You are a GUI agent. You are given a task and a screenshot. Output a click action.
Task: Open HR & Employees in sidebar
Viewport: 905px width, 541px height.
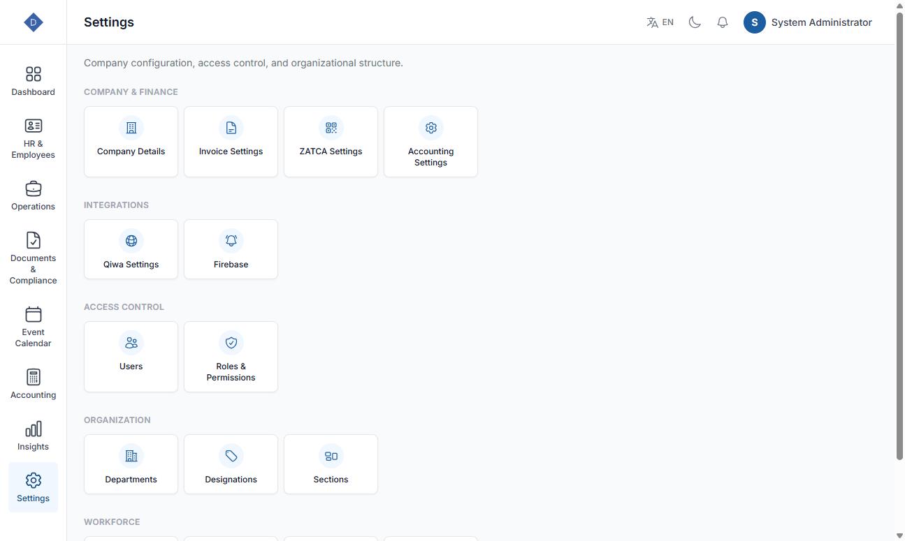33,139
